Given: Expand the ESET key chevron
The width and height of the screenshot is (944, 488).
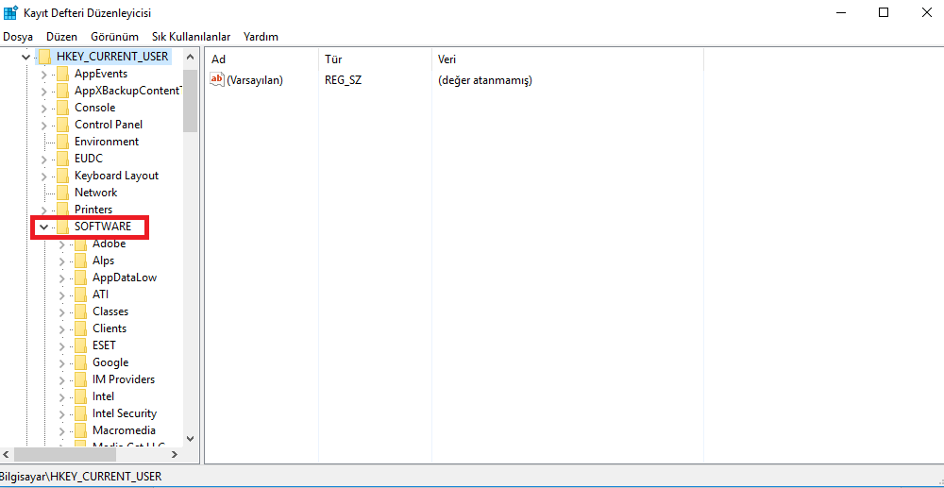Looking at the screenshot, I should (x=61, y=346).
